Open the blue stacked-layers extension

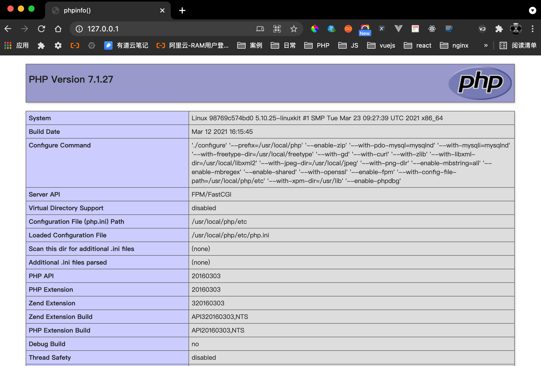[x=449, y=29]
